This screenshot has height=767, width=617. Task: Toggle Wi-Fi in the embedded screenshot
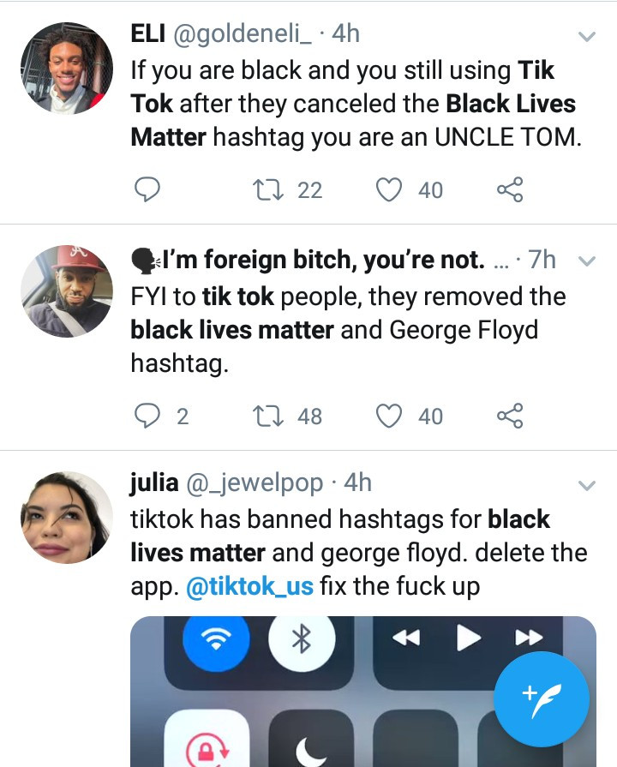(216, 638)
